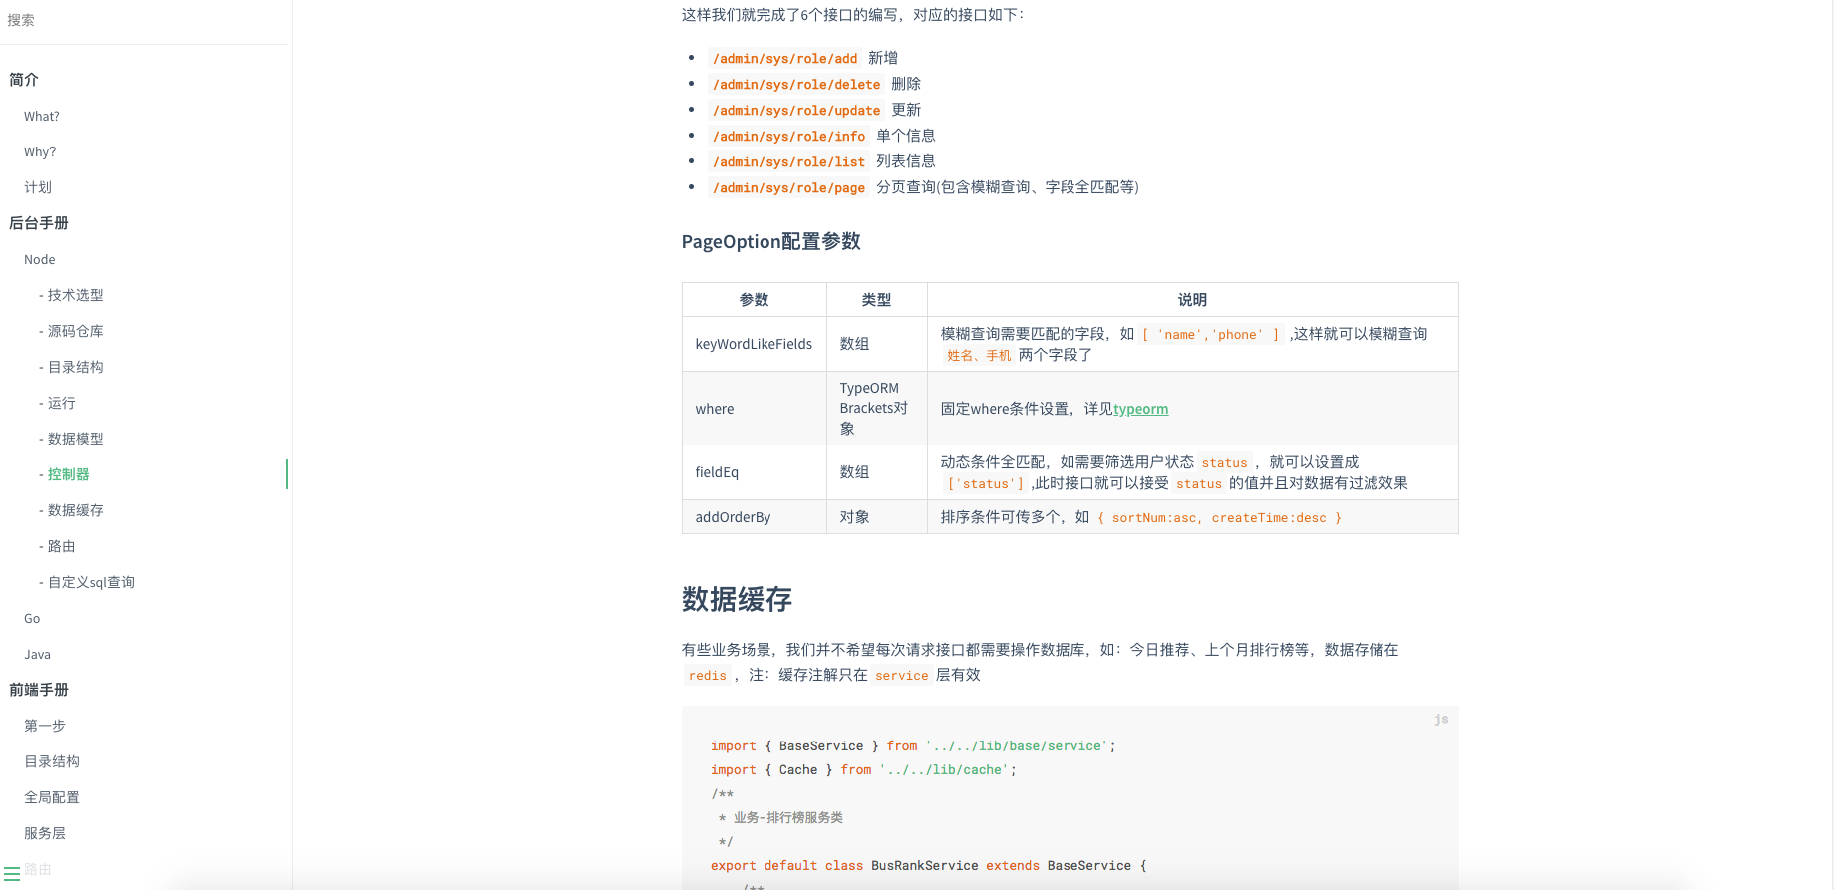Open 全局配置 under 前端手册
The image size is (1835, 890).
click(x=52, y=797)
